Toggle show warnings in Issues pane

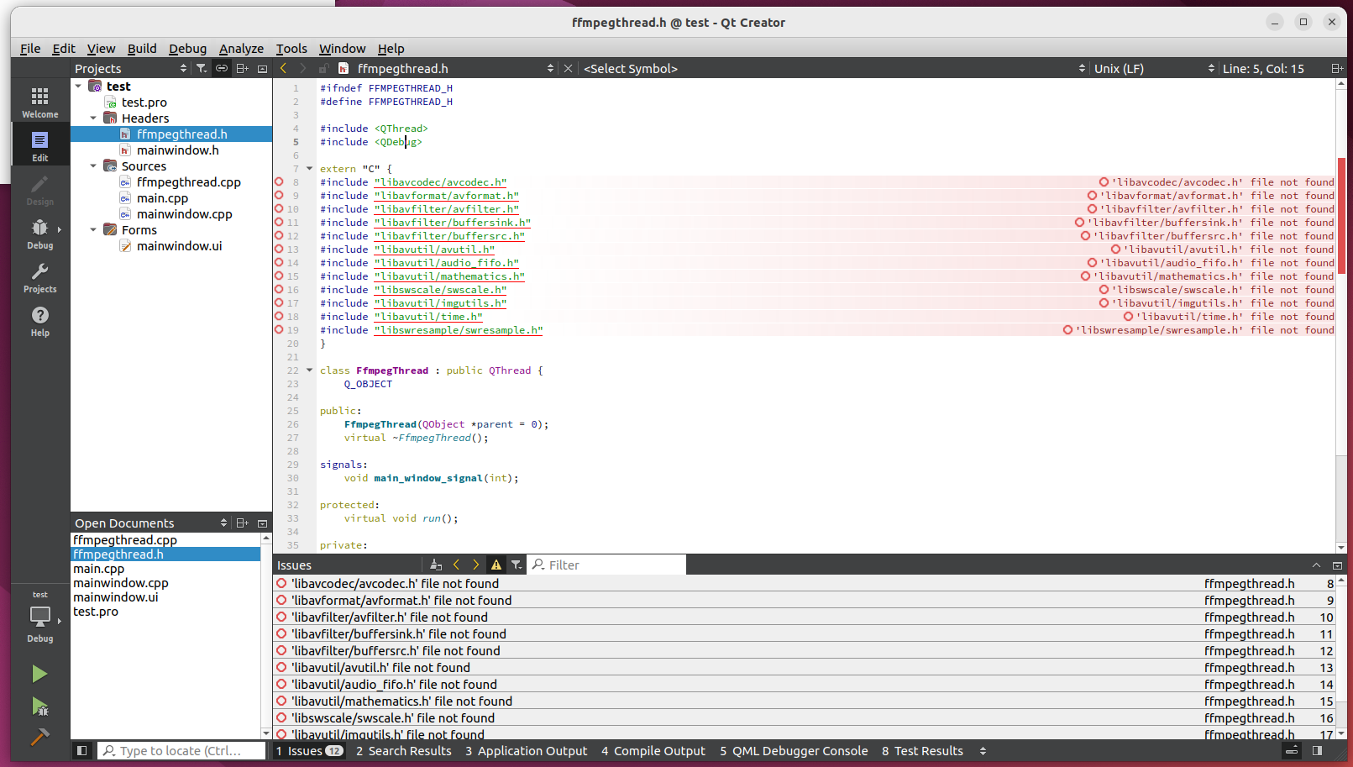click(x=496, y=565)
